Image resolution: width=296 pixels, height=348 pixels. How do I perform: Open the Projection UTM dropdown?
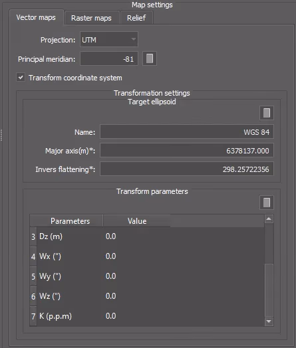109,39
